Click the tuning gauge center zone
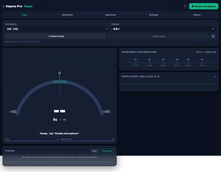221x172 pixels. click(x=60, y=82)
